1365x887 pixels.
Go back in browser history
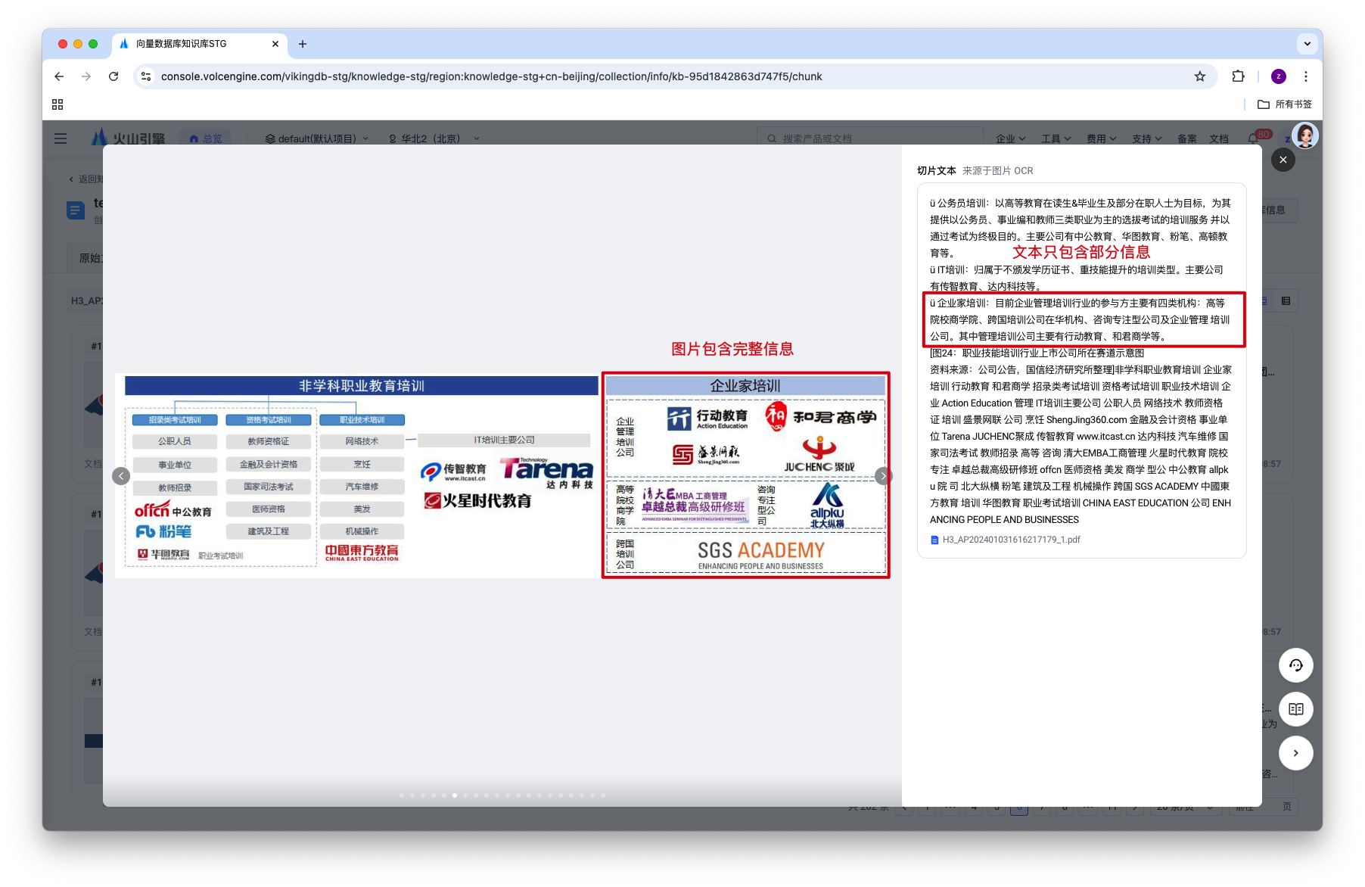tap(59, 76)
